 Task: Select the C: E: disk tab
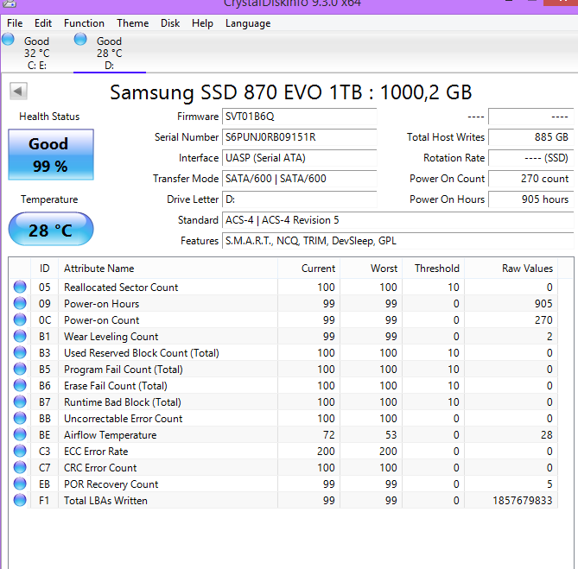coord(37,53)
